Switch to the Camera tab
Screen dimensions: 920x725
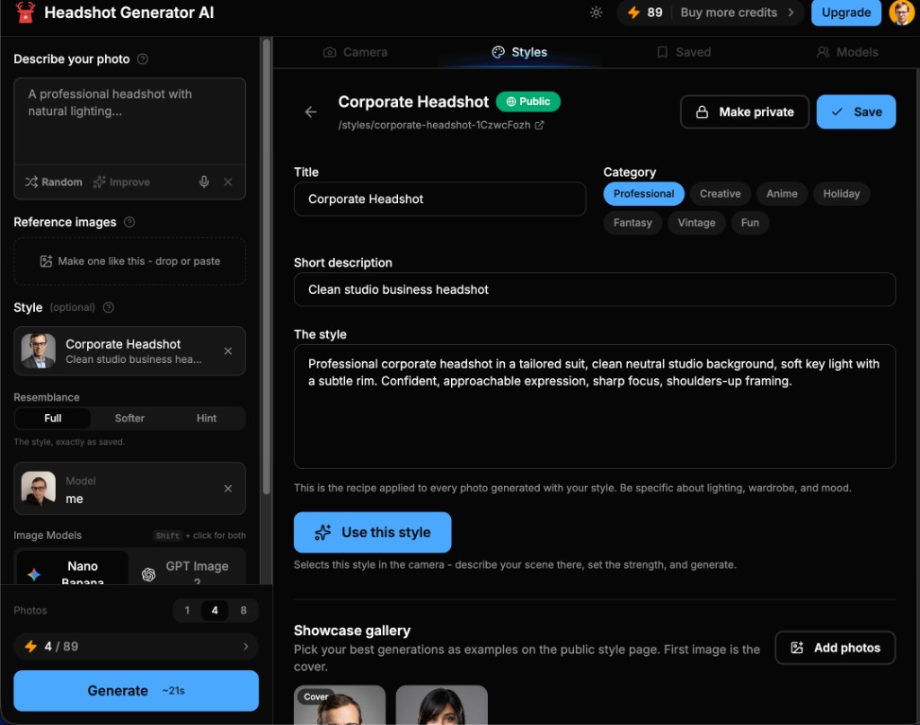coord(356,52)
